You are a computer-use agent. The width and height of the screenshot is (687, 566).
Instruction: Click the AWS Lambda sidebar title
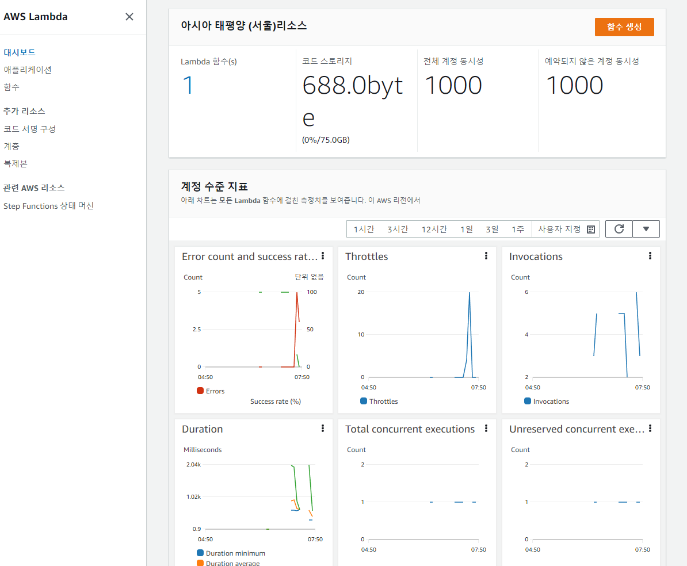tap(36, 17)
